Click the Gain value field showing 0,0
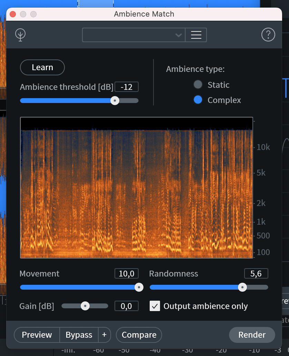This screenshot has height=356, width=289. (127, 306)
